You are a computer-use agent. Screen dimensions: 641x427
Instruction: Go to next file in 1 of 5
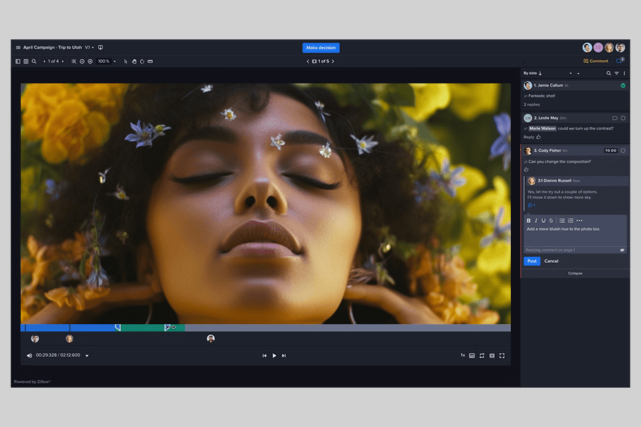[x=333, y=61]
